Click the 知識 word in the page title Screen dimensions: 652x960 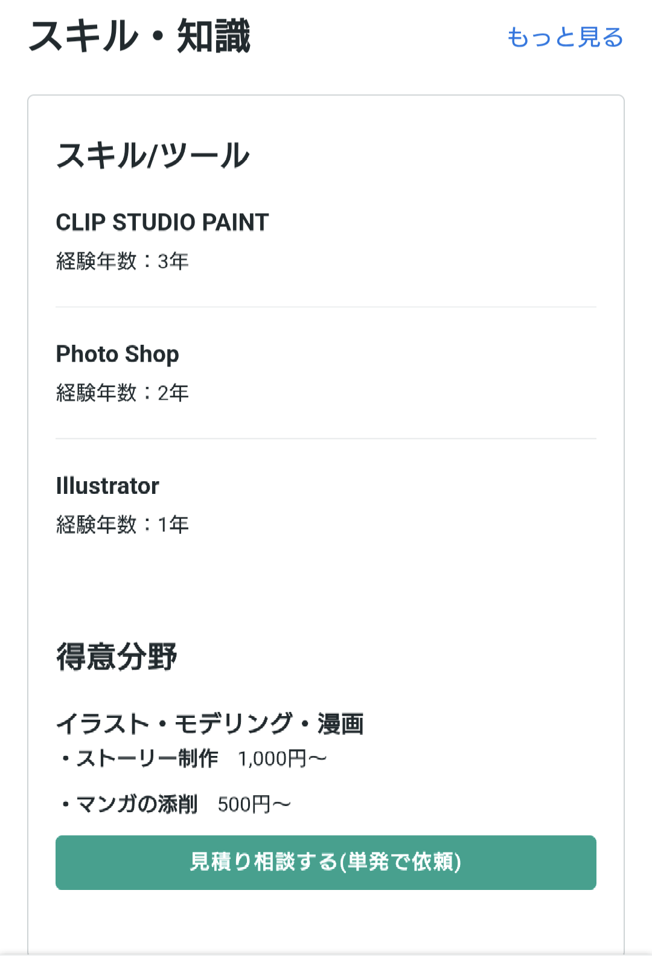click(x=213, y=36)
